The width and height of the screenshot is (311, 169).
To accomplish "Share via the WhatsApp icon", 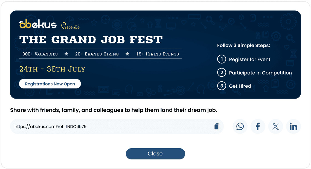I will tap(240, 126).
